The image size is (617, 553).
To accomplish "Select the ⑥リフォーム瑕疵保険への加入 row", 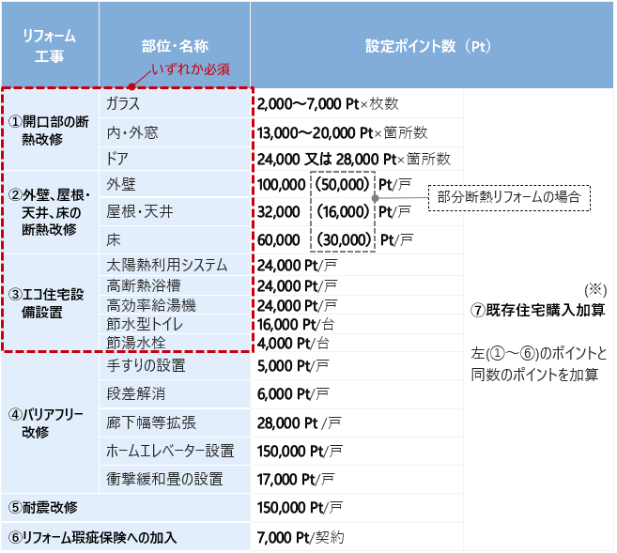I will coord(92,537).
